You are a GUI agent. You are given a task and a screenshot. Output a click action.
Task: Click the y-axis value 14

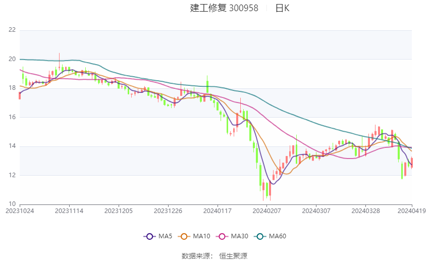pos(12,146)
